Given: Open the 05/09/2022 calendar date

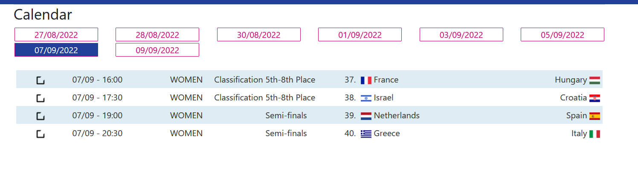Looking at the screenshot, I should [563, 34].
